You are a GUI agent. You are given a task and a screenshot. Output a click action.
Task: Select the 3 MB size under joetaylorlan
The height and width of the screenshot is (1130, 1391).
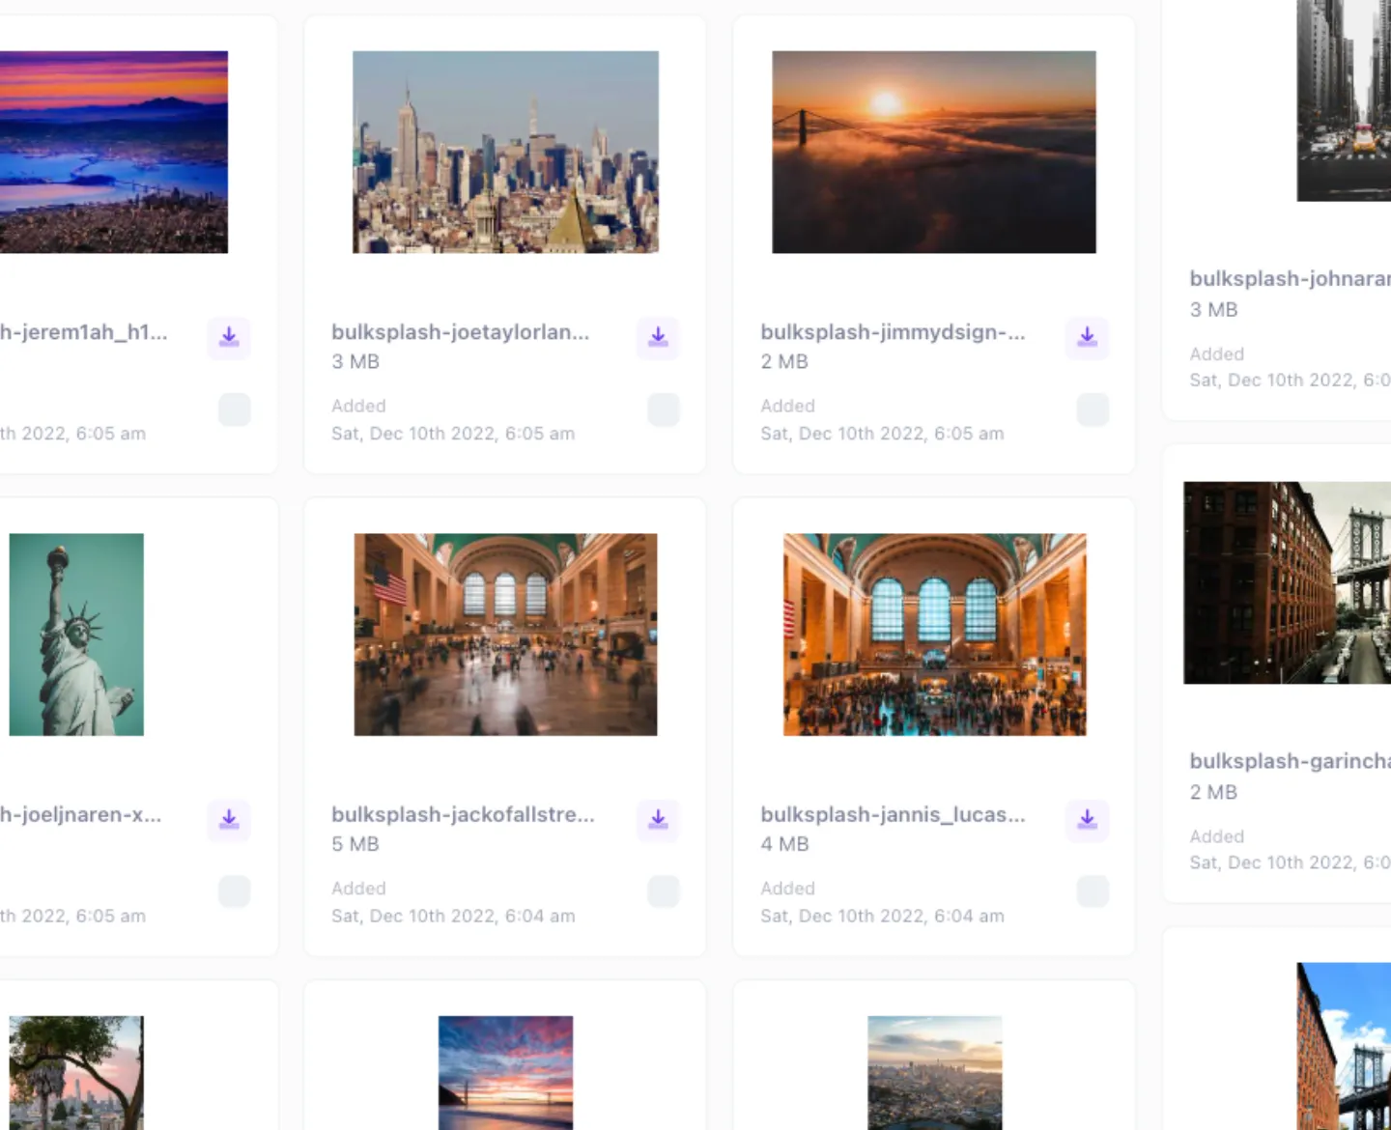click(355, 362)
